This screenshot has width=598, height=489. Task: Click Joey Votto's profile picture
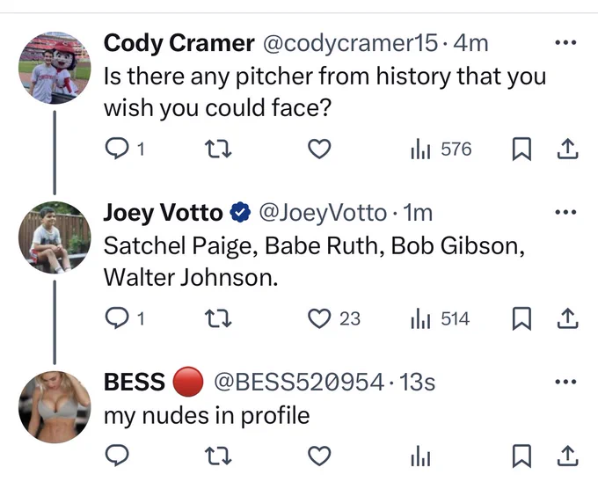55,237
